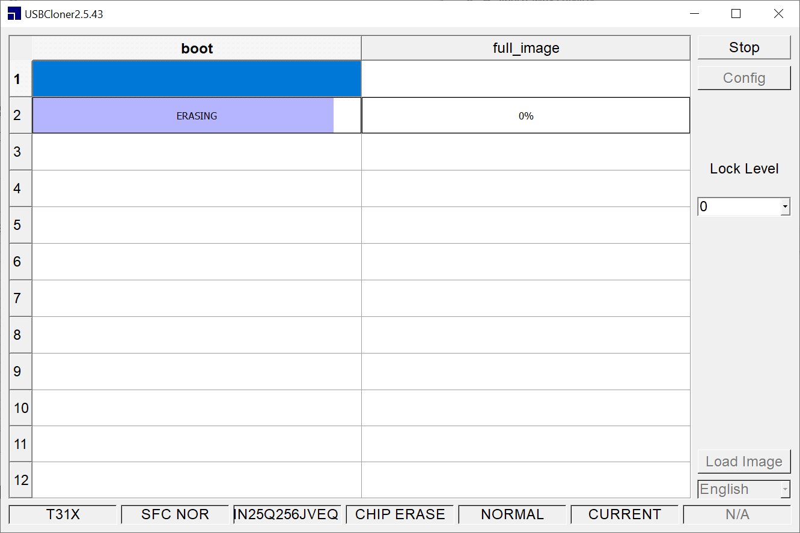Minimize the USBCloner window
The image size is (800, 533).
tap(695, 14)
